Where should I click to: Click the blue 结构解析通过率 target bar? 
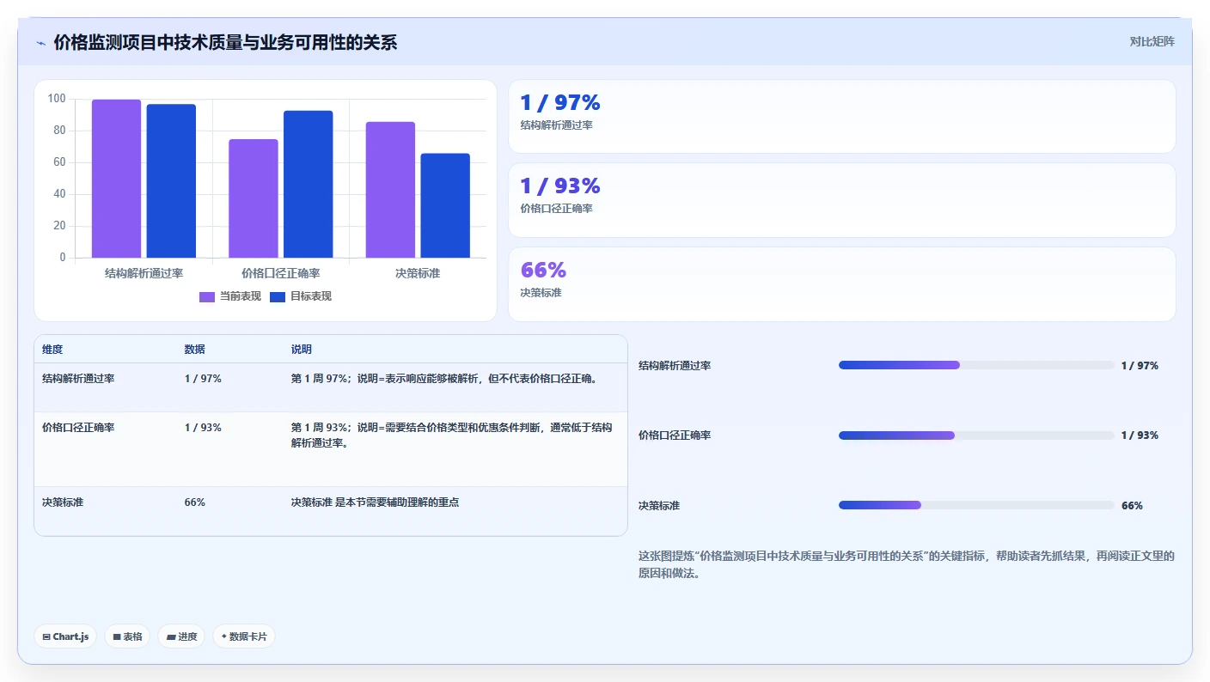tap(171, 181)
